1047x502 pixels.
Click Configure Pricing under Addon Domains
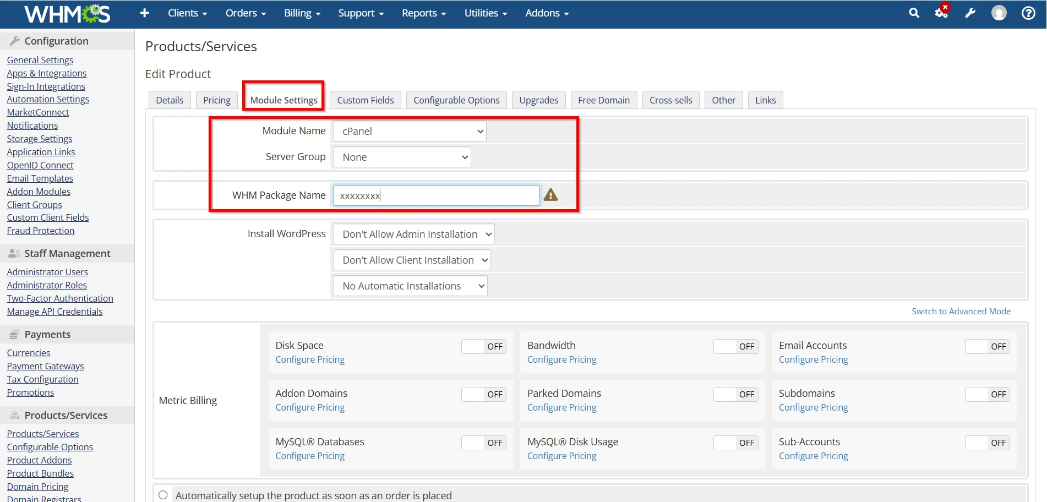pyautogui.click(x=310, y=407)
